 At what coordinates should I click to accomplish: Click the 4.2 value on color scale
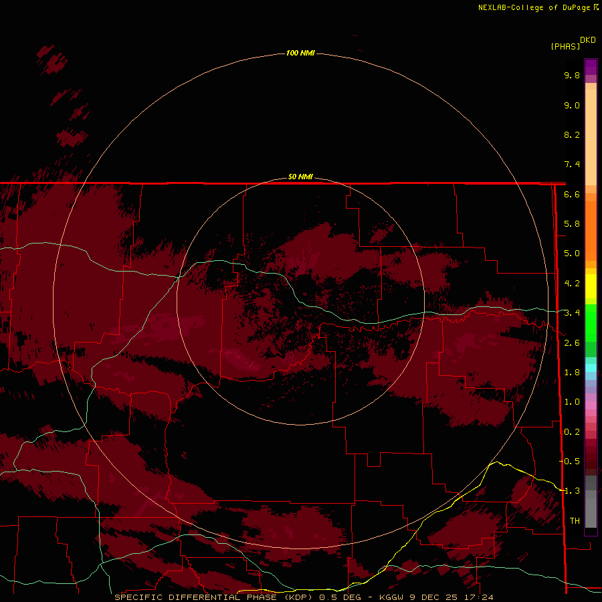572,284
